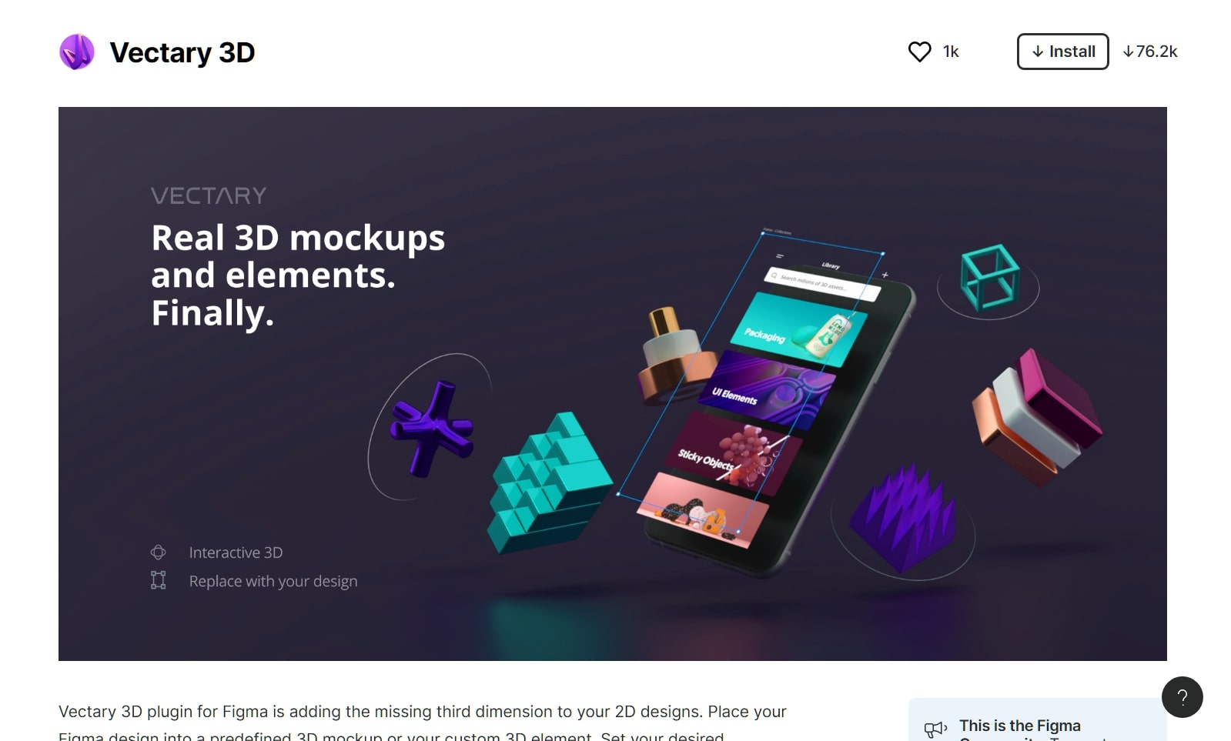The height and width of the screenshot is (741, 1231).
Task: Click the 1k likes count
Action: pos(951,52)
